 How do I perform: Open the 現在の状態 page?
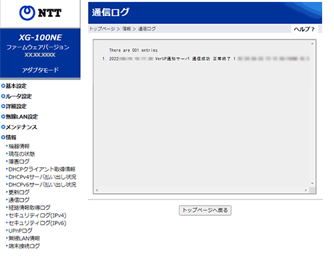(21, 154)
